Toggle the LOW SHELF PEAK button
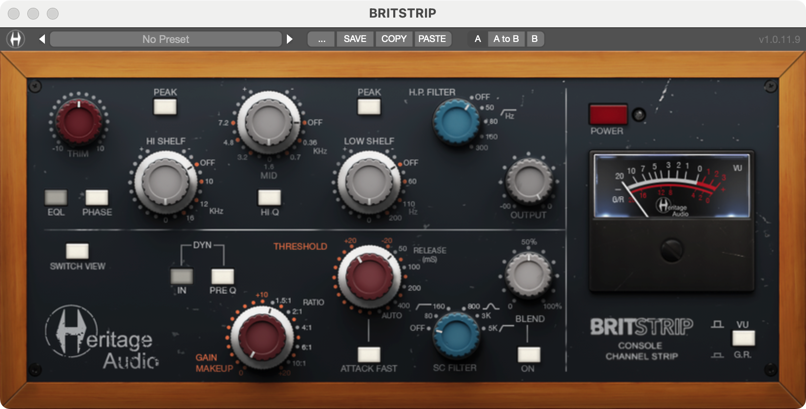Viewport: 806px width, 409px height. point(369,106)
